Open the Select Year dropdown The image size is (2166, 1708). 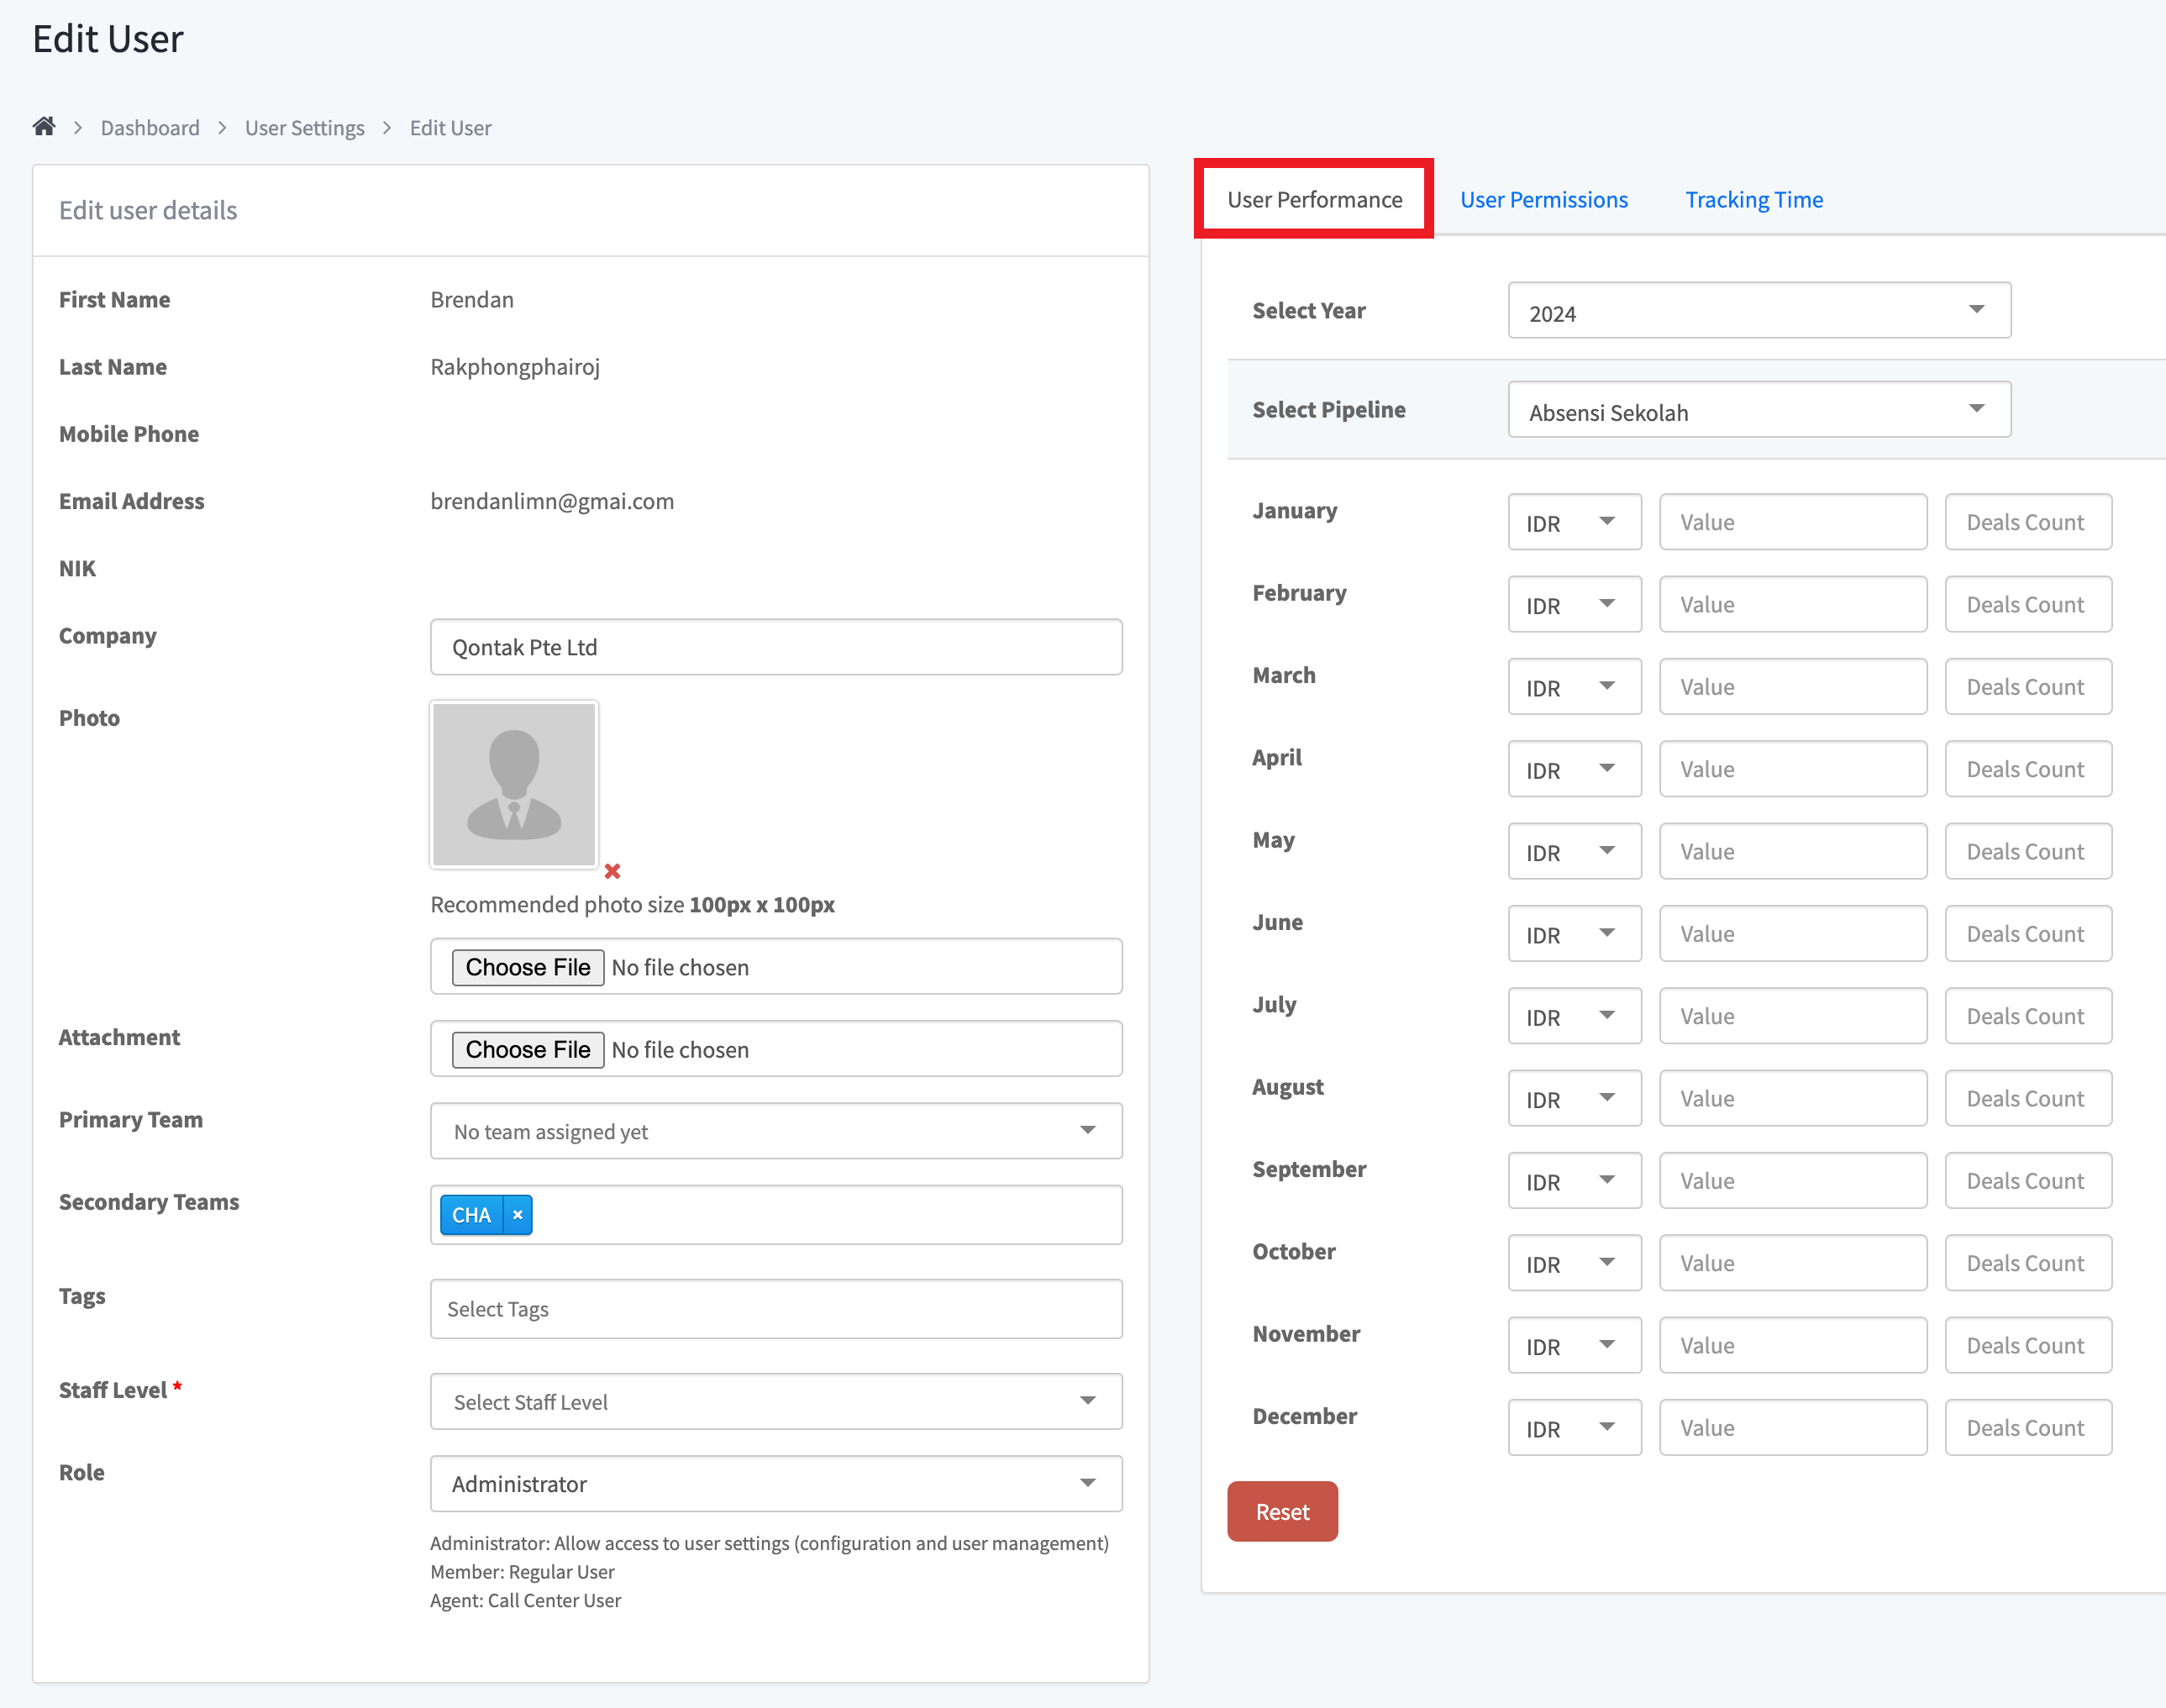pos(1758,311)
